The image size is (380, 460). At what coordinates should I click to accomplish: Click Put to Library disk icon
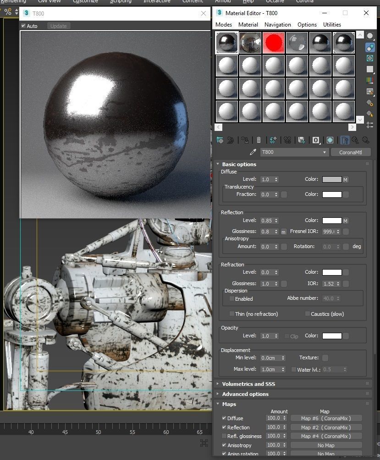click(302, 140)
